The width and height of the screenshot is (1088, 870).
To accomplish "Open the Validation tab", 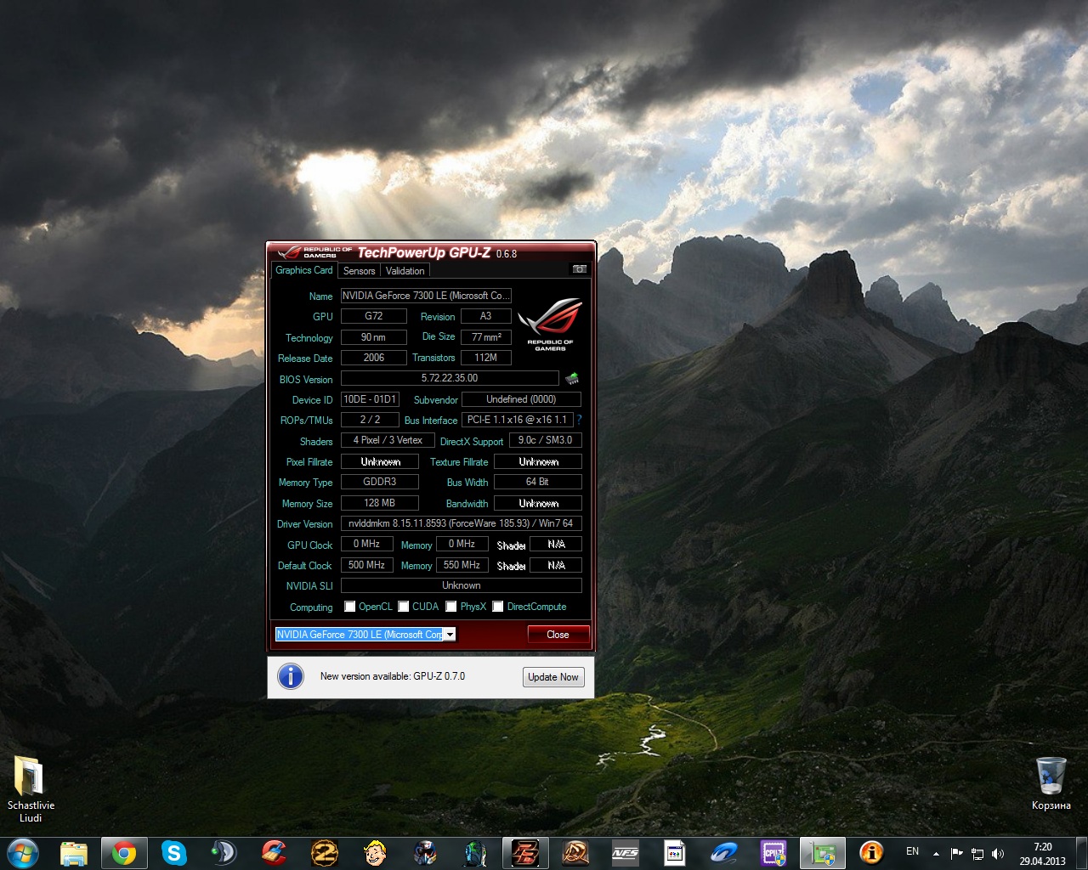I will [405, 271].
